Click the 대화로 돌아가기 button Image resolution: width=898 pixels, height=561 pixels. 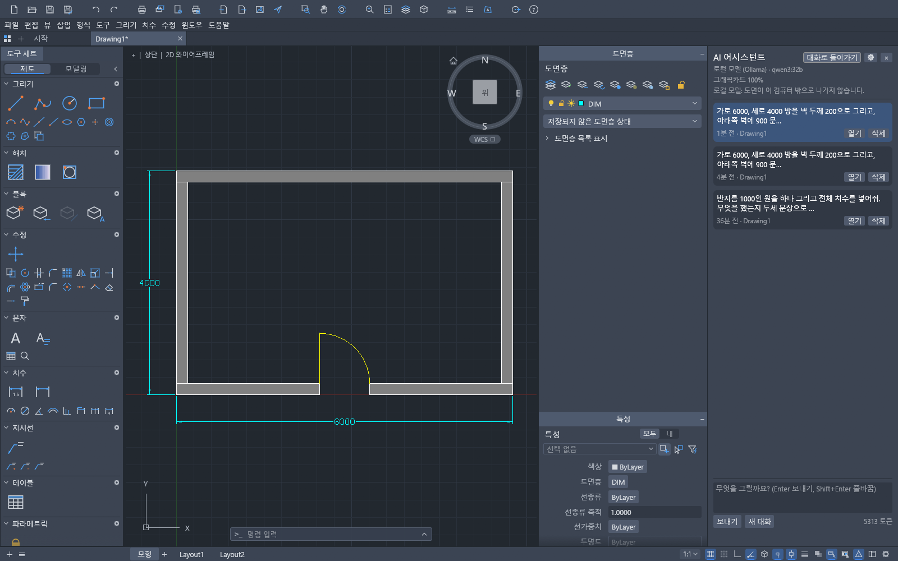coord(832,57)
